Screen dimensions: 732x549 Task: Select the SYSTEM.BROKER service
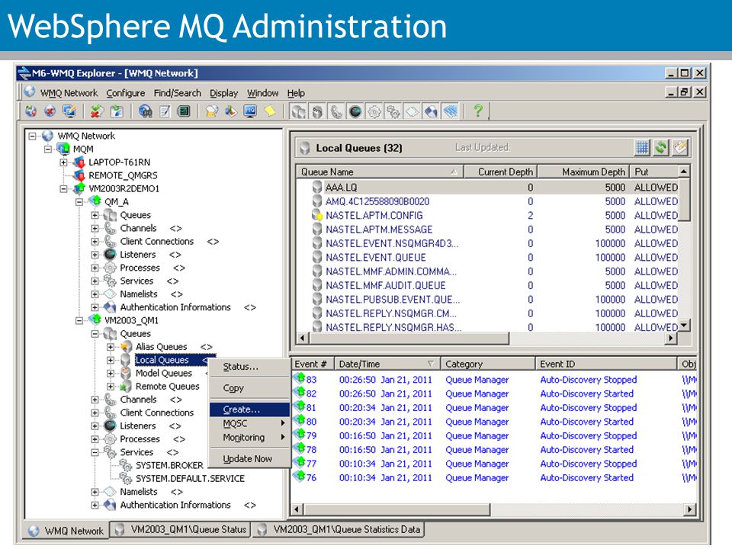coord(169,465)
